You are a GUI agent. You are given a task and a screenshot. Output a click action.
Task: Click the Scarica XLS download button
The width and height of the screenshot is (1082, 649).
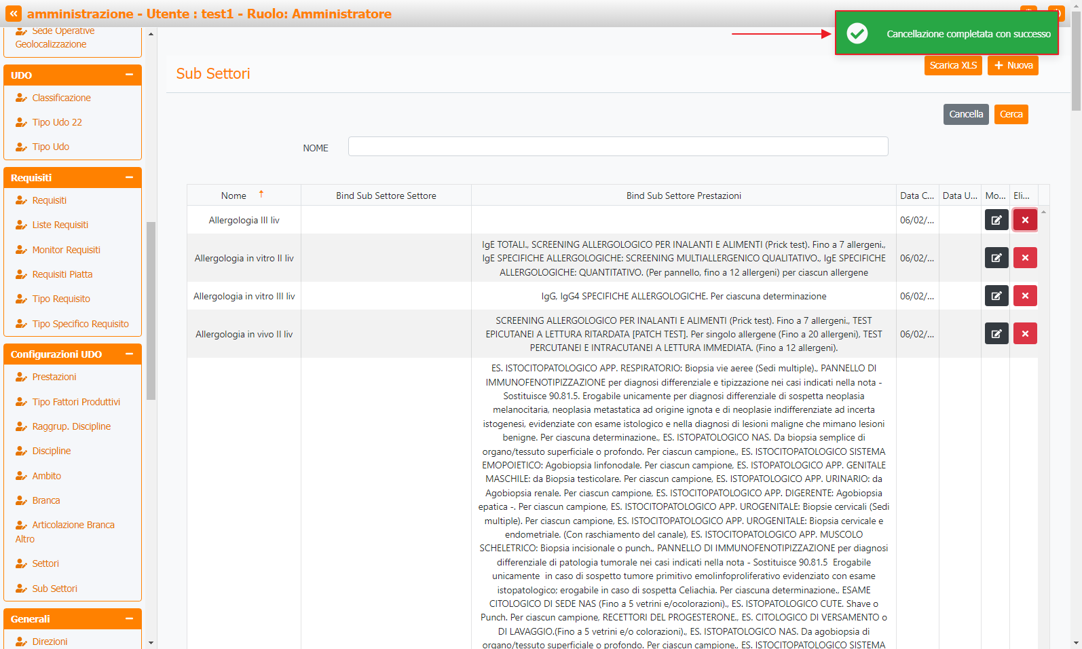coord(952,65)
